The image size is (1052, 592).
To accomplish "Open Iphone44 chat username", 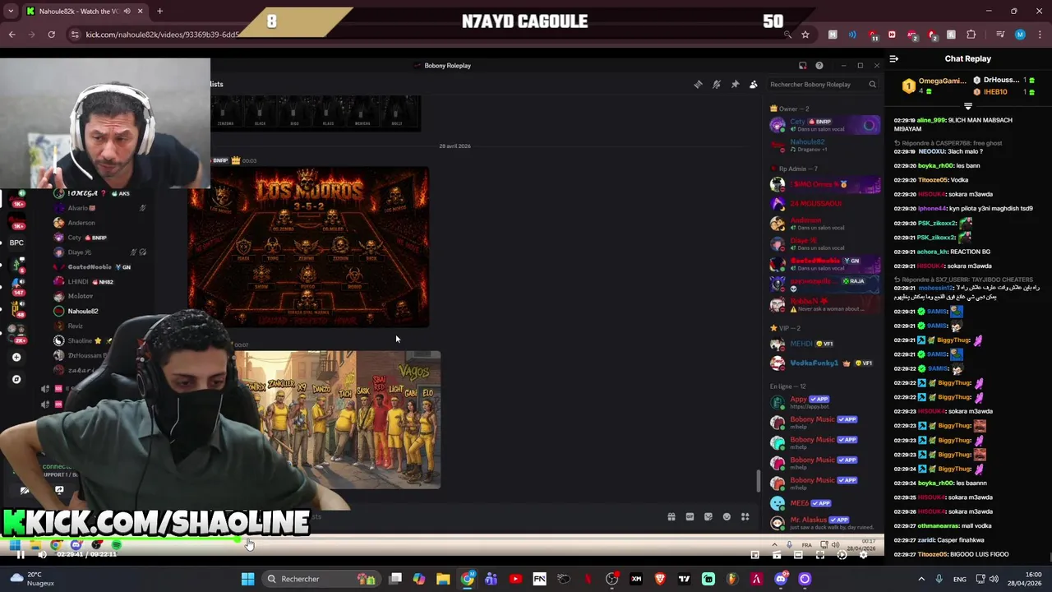I will click(x=930, y=209).
